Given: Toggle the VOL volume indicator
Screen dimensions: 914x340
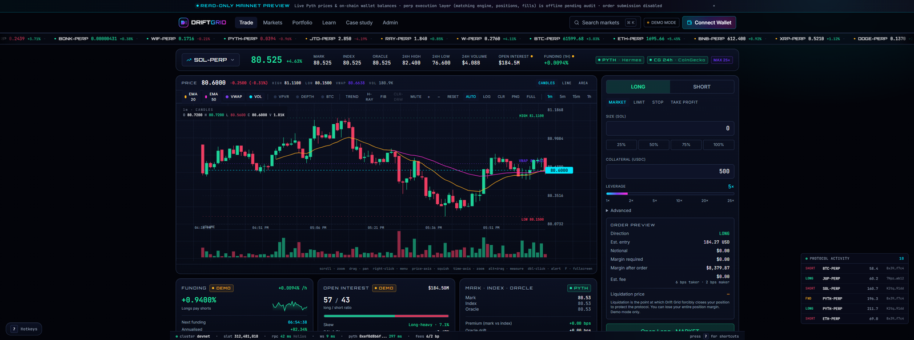Looking at the screenshot, I should 255,96.
